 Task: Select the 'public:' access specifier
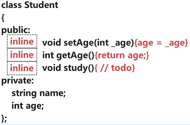[16, 31]
